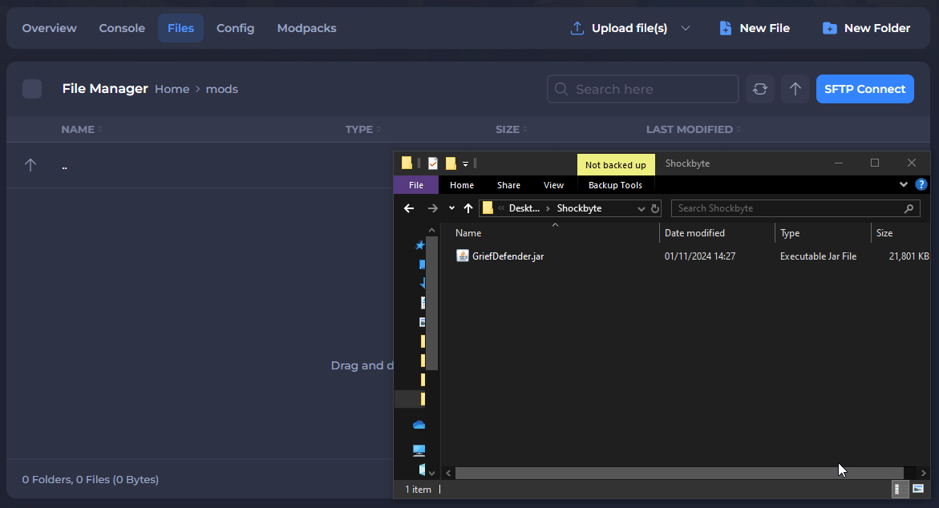Sort the file list by SIZE
Image resolution: width=939 pixels, height=508 pixels.
[512, 129]
